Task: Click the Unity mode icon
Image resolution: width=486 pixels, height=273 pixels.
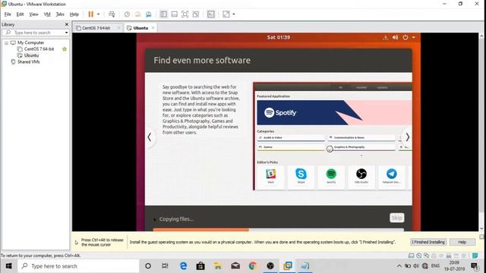Action: [196, 14]
